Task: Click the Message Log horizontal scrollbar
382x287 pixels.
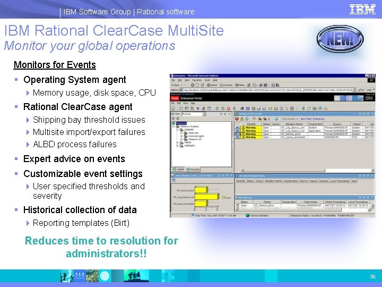Action: 303,209
